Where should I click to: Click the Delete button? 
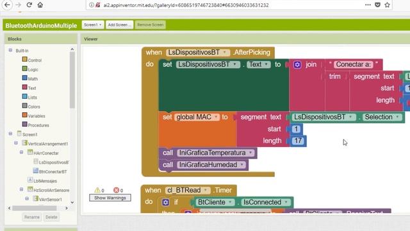51,217
